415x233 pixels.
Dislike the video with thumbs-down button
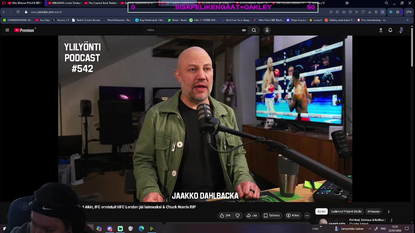[x=237, y=216]
